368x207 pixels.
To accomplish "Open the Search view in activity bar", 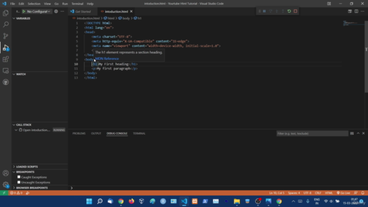I will [6, 24].
